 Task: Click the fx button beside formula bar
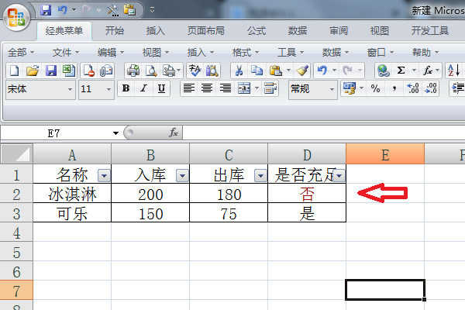point(174,133)
